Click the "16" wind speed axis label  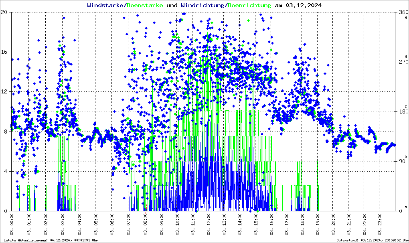4,52
